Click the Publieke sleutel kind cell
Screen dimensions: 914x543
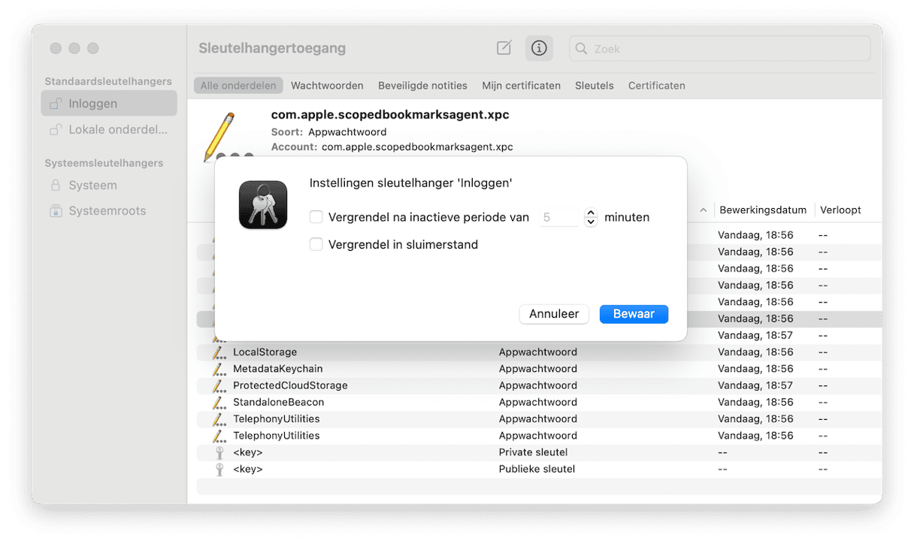pos(537,469)
